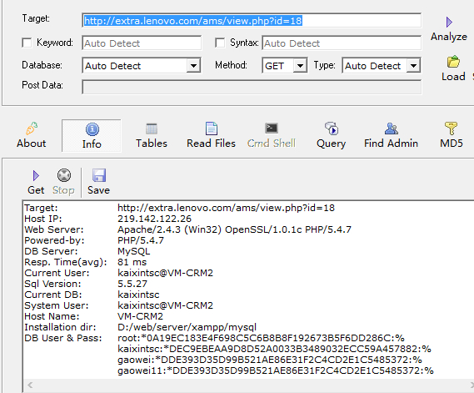
Task: Click the Host Name VM-CRM2 value
Action: [x=140, y=316]
